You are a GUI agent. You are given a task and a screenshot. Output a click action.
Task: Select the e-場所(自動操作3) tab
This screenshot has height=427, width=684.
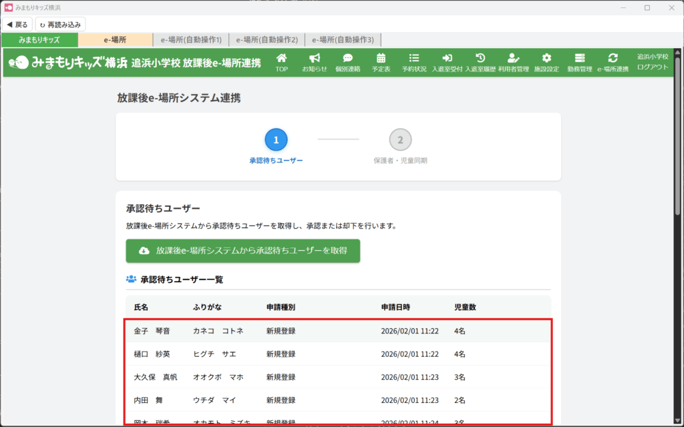click(347, 40)
